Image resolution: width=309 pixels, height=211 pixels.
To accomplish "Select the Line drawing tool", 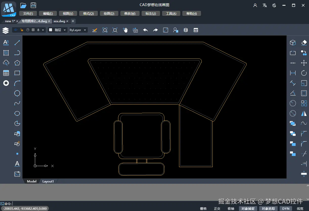I will [17, 43].
